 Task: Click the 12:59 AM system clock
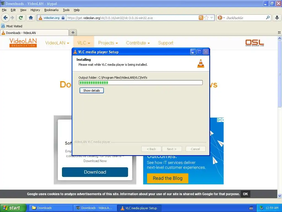coord(272,208)
